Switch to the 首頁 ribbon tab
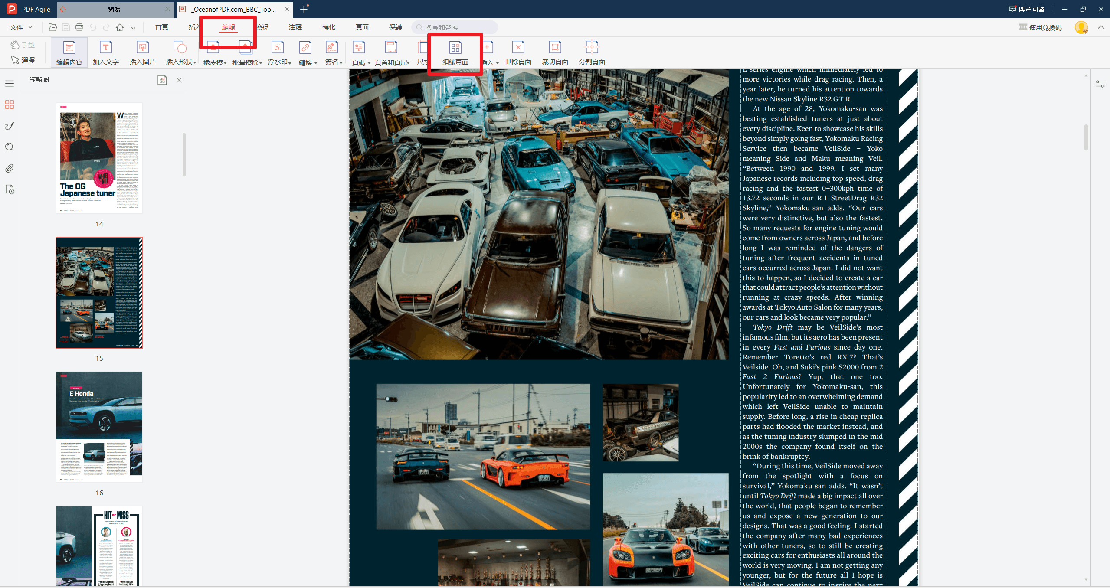This screenshot has width=1110, height=588. tap(162, 27)
